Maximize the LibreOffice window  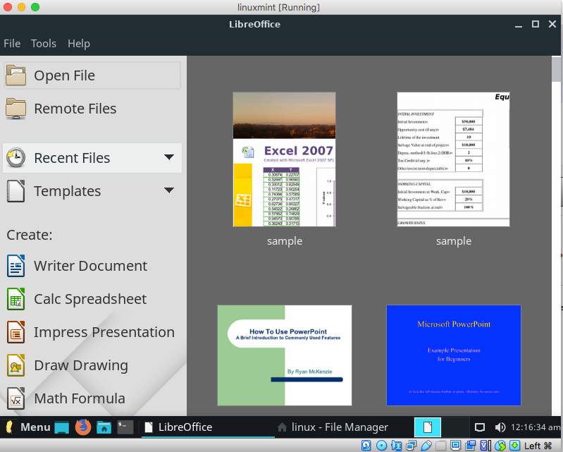click(536, 24)
